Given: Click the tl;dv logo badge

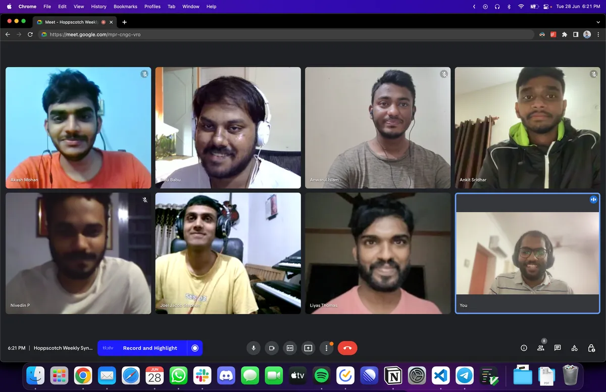Looking at the screenshot, I should pos(108,348).
